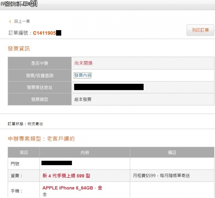Select the 尚未開獎 status value
Viewport: 215px width, 198px height.
(x=83, y=63)
